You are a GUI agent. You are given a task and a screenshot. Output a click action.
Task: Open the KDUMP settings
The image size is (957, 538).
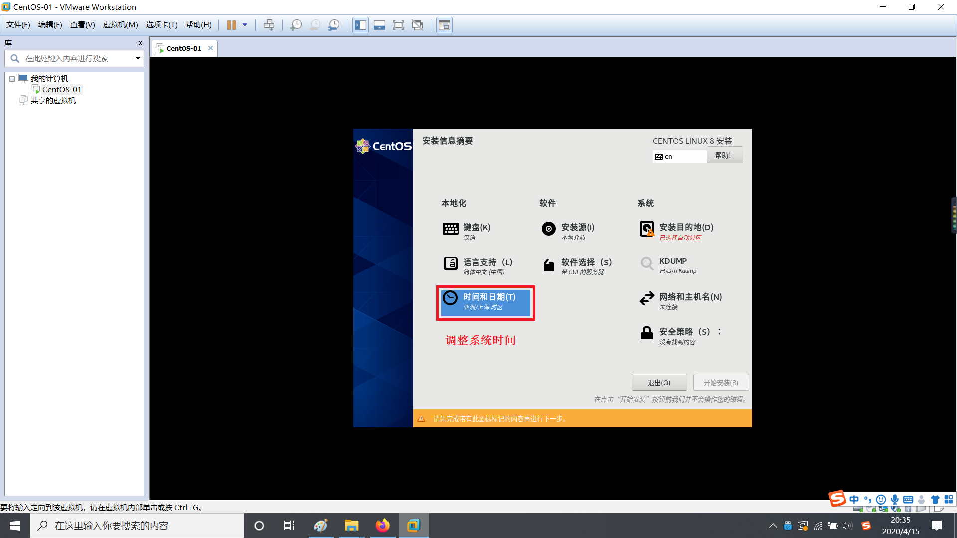click(668, 265)
